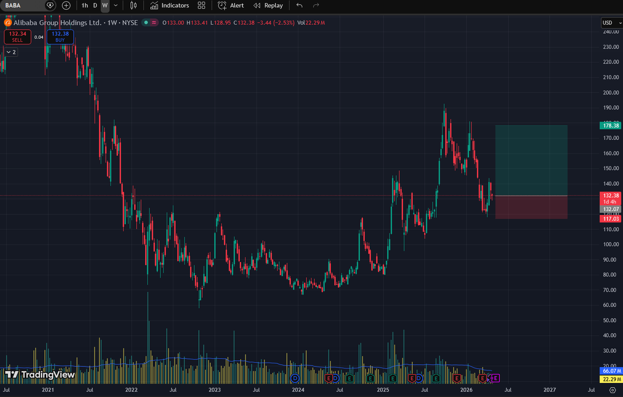Redo the chart action
The height and width of the screenshot is (397, 623).
316,5
